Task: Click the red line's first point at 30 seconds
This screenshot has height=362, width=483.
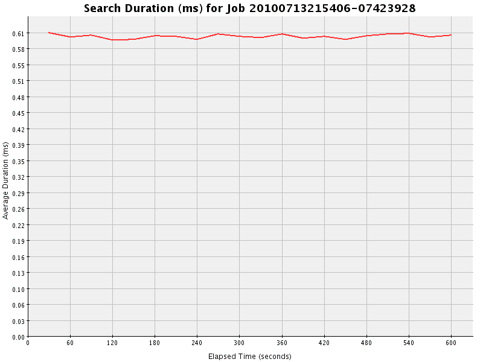Action: pyautogui.click(x=49, y=33)
